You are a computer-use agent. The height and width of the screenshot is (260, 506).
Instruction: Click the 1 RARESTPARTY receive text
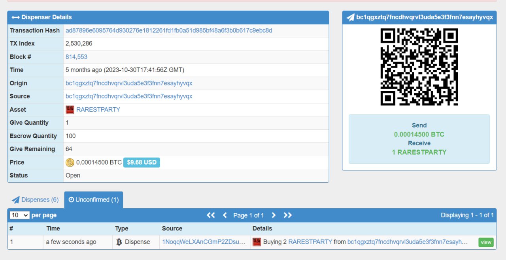pos(419,152)
